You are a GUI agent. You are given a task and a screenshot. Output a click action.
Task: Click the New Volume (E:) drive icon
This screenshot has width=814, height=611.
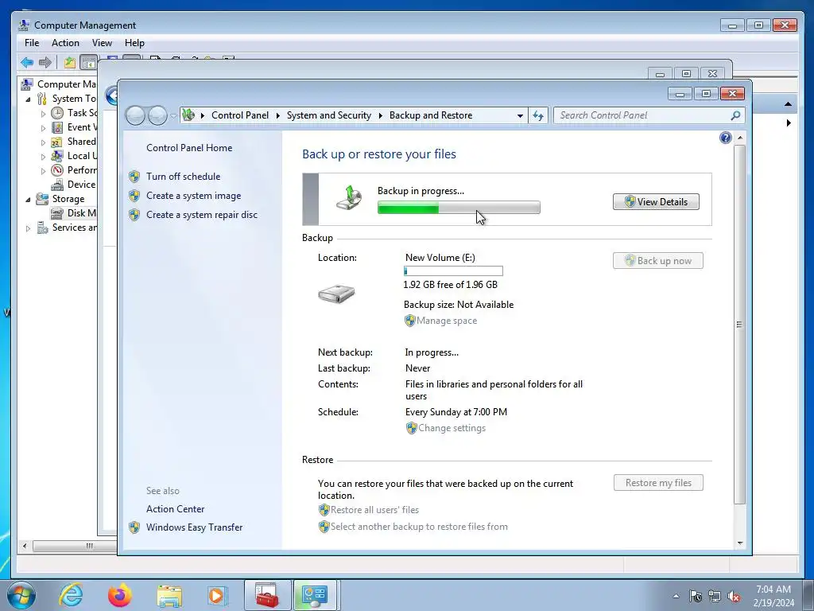336,294
